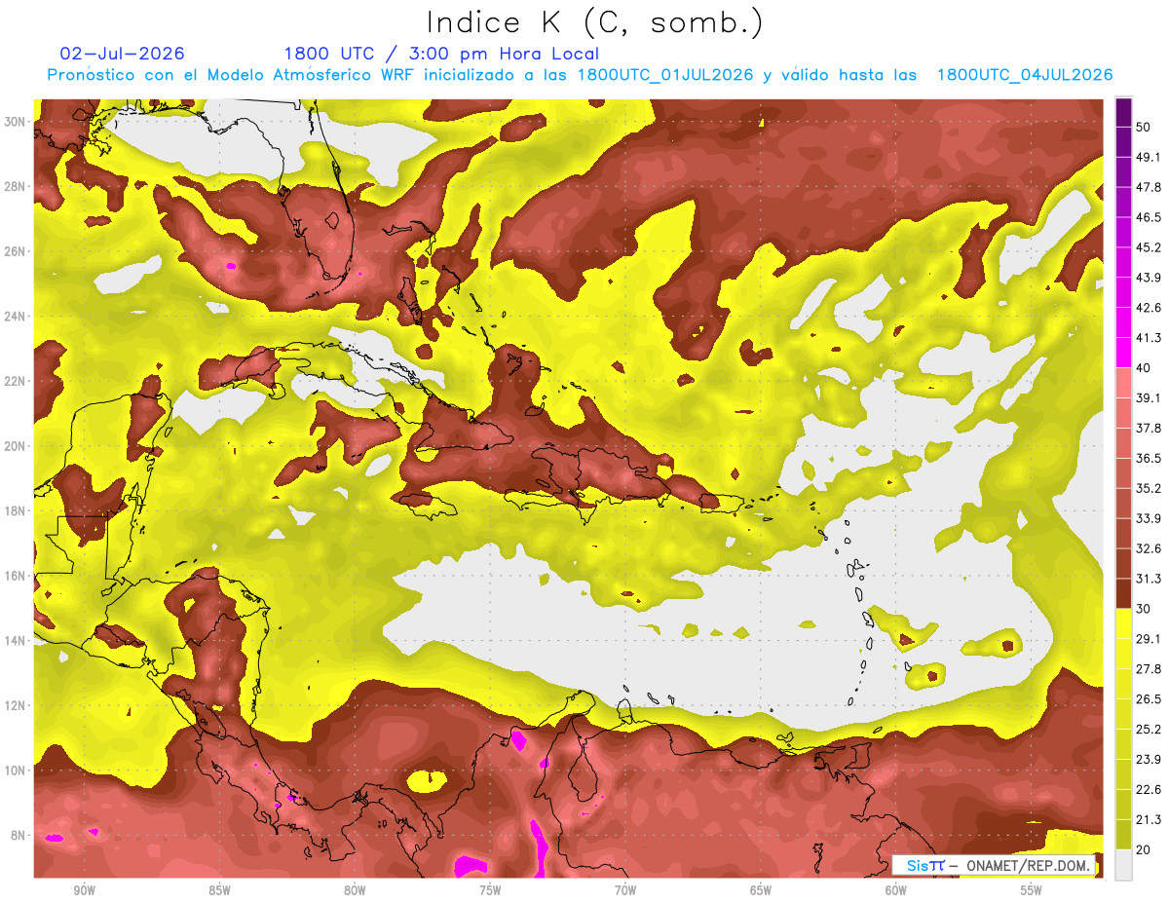
Task: Click the '20N' latitude label
Action: pos(14,446)
